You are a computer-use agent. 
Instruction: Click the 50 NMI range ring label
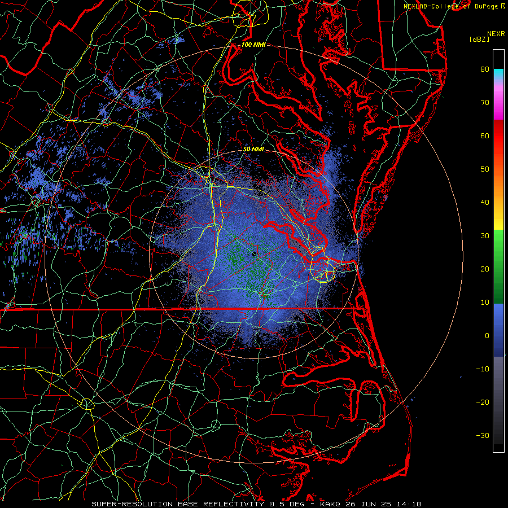tap(253, 150)
